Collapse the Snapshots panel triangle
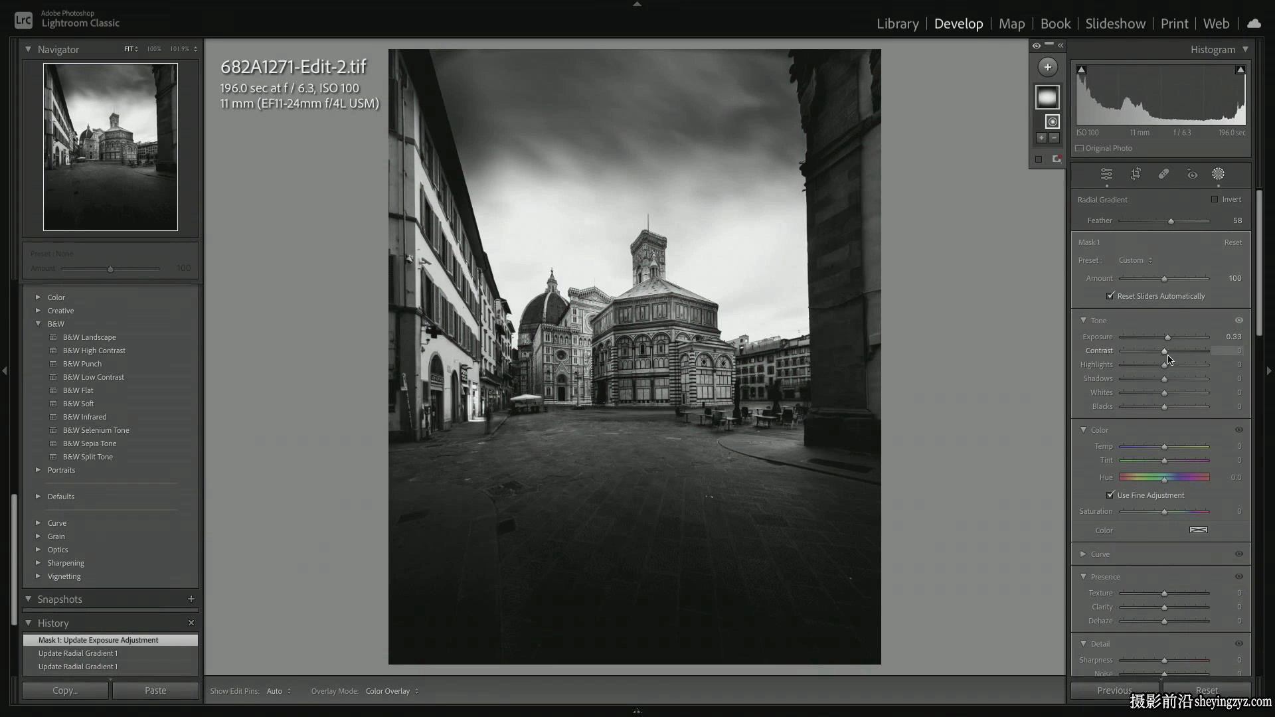Viewport: 1275px width, 717px height. pos(28,599)
